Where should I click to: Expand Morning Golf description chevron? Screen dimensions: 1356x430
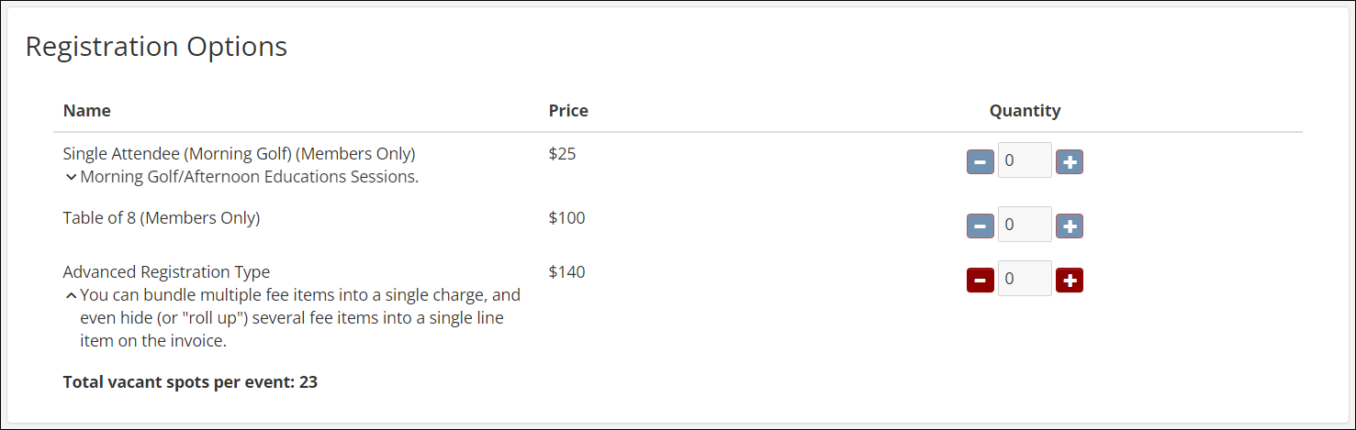click(71, 177)
